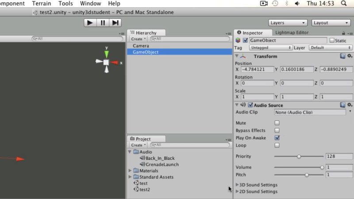The height and width of the screenshot is (199, 354).
Task: Open Time Machine menu bar icon
Action: 275,4
